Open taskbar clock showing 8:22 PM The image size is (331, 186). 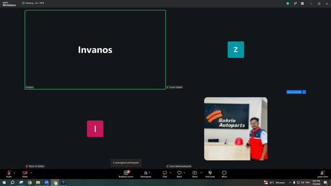pyautogui.click(x=316, y=182)
